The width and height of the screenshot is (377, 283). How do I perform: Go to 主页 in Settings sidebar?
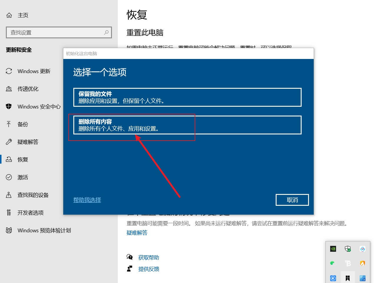pyautogui.click(x=23, y=15)
